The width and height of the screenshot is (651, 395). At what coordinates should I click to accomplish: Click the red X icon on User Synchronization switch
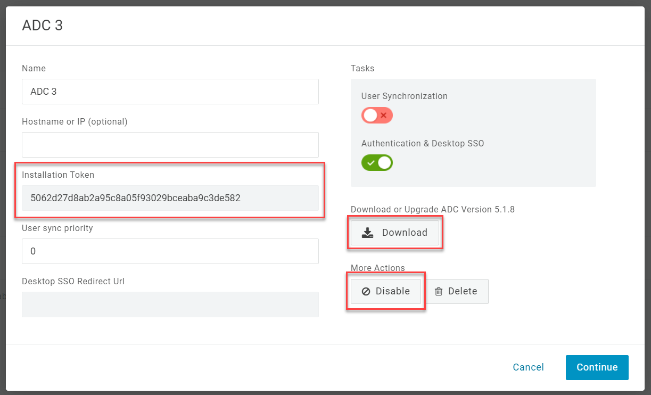coord(384,115)
